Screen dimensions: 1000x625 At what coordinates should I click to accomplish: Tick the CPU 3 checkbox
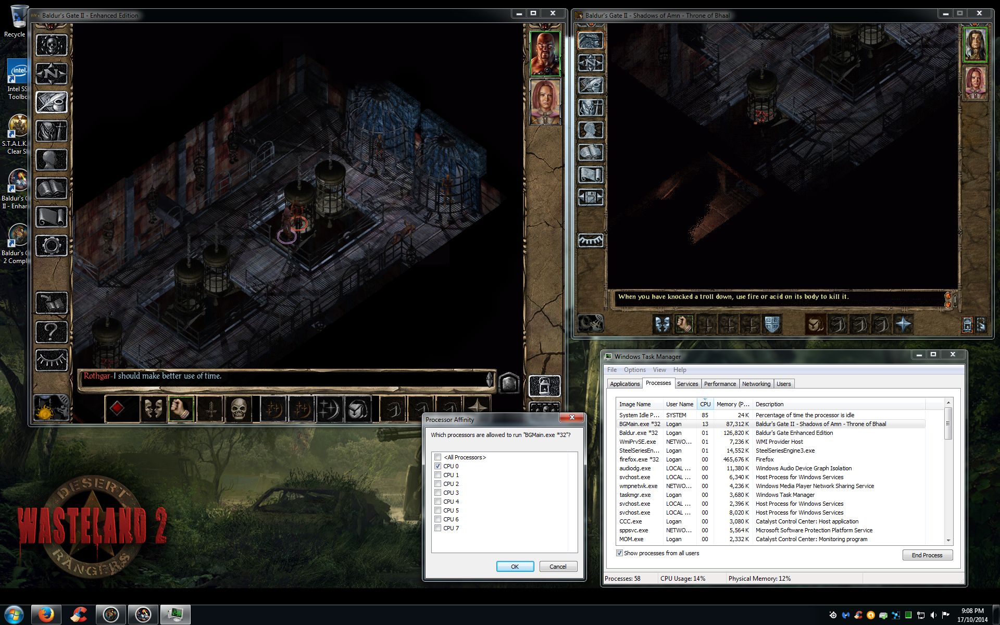(x=438, y=493)
